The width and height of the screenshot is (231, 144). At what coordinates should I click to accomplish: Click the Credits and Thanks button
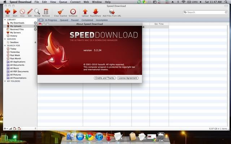coord(105,78)
